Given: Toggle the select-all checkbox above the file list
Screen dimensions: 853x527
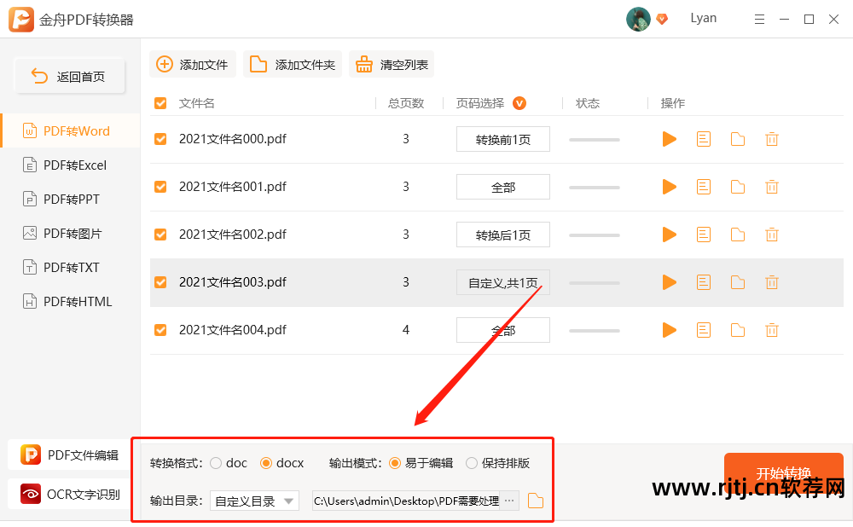Looking at the screenshot, I should pos(160,102).
